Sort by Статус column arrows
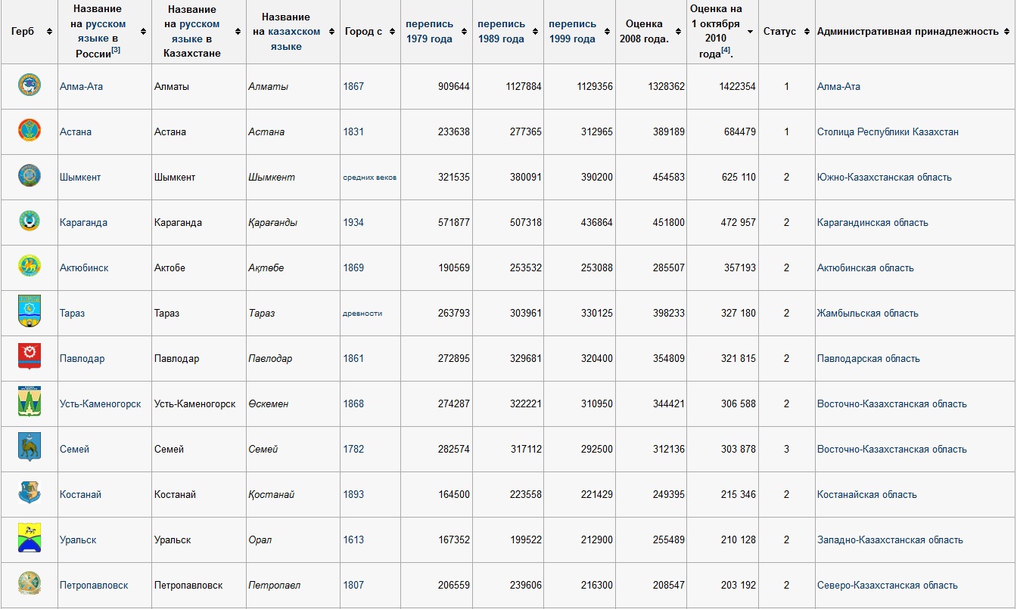Screen dimensions: 1017x609 807,32
